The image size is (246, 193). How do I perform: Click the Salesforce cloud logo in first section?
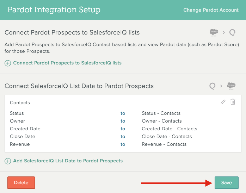214,33
